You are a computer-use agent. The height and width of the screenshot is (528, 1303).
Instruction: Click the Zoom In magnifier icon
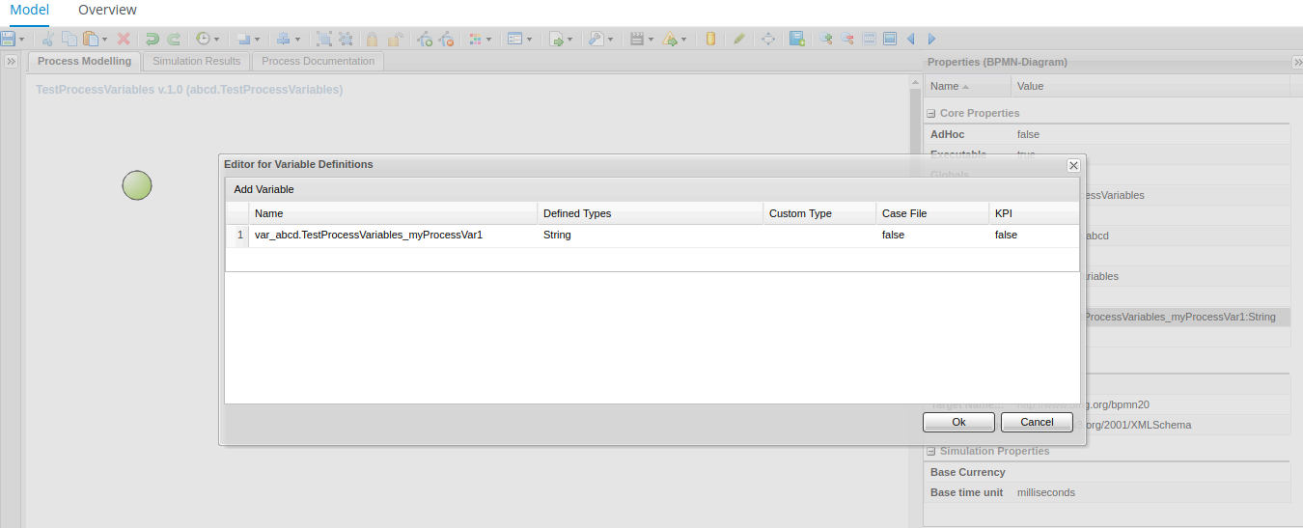pyautogui.click(x=826, y=39)
